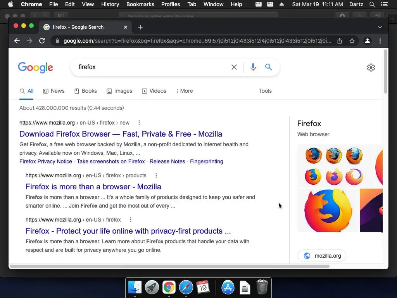
Task: Click the vertical page scrollbar
Action: [386, 71]
